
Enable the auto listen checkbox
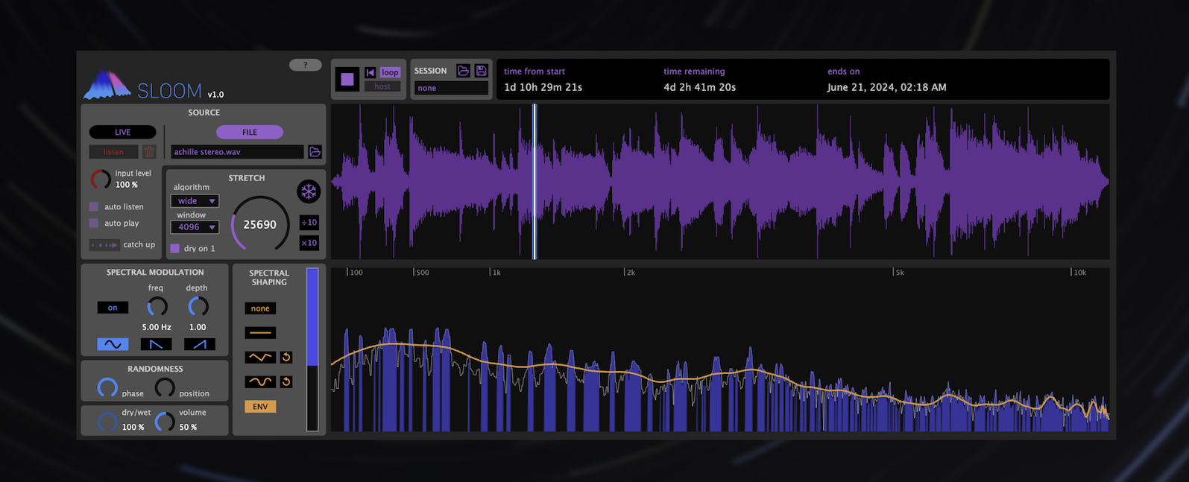(x=94, y=207)
